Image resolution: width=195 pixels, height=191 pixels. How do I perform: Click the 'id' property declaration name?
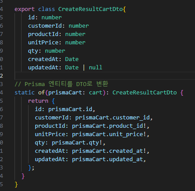tap(32, 18)
